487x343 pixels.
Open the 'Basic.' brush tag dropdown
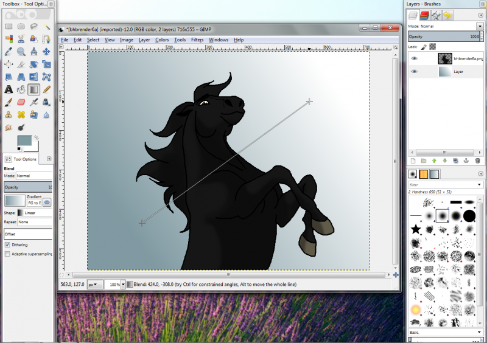coord(446,332)
